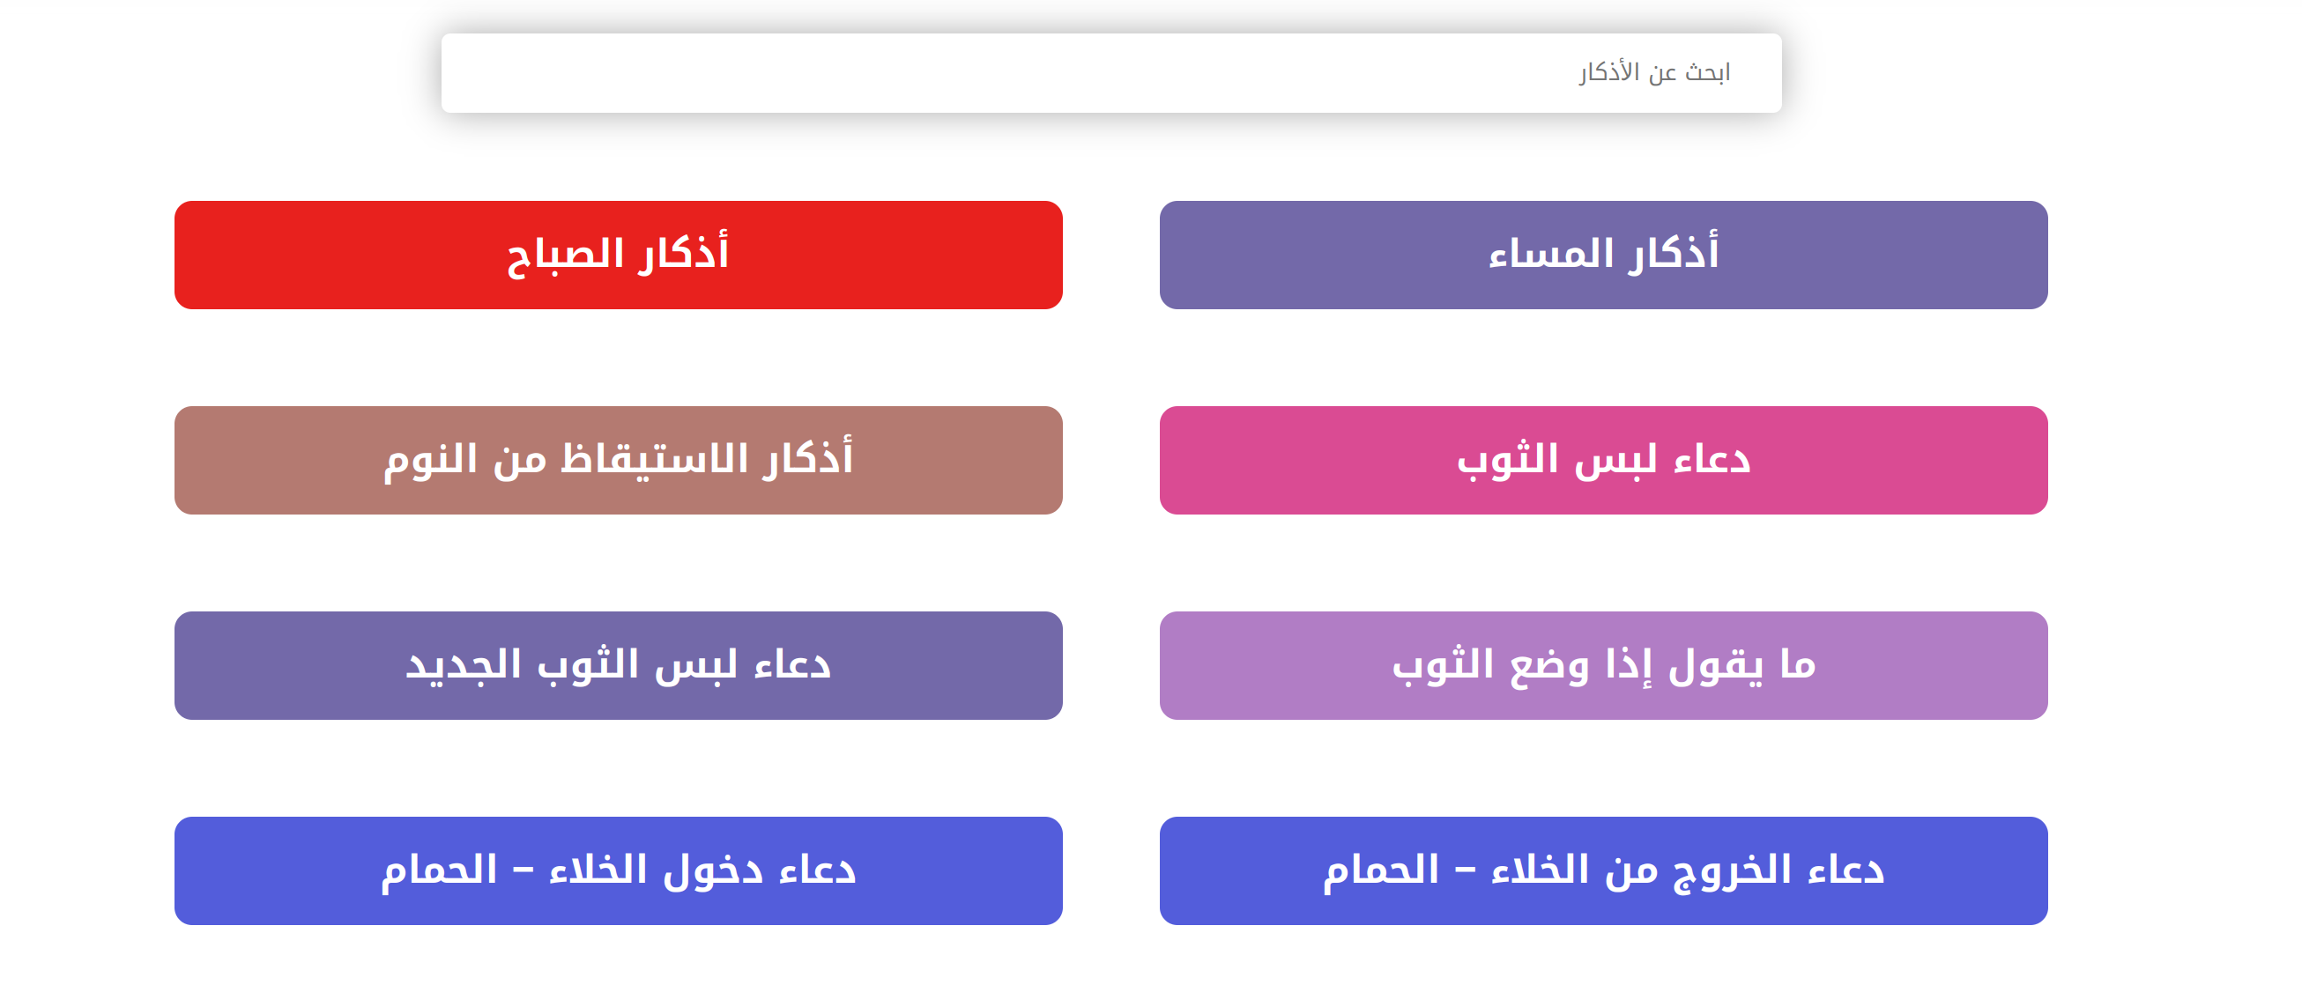Open supplication for entering the bathroom (دخول)
Image resolution: width=2302 pixels, height=985 pixels.
tap(619, 870)
